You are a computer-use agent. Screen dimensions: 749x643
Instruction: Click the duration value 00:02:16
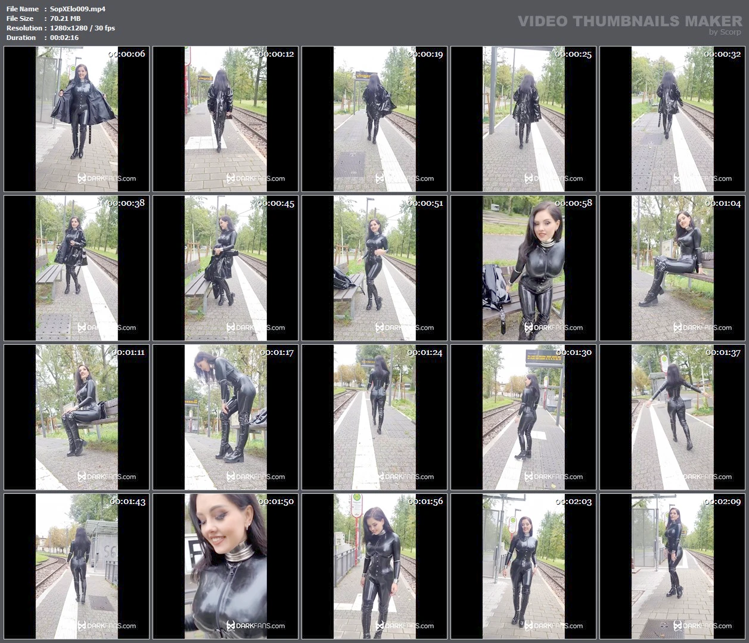(x=64, y=38)
